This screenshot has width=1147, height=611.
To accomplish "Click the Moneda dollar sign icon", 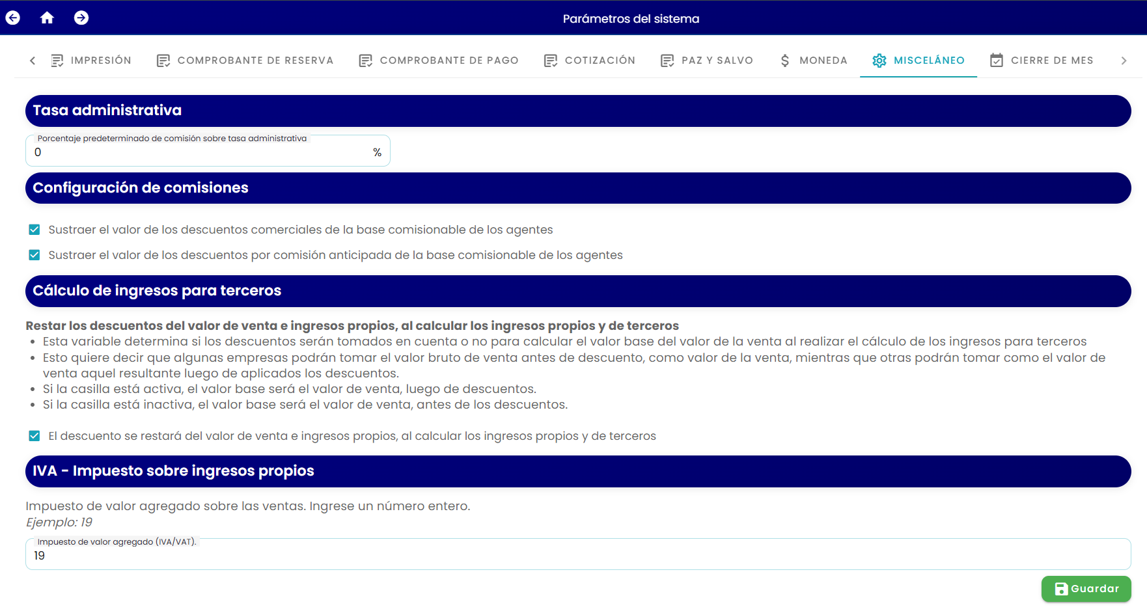I will pos(785,61).
